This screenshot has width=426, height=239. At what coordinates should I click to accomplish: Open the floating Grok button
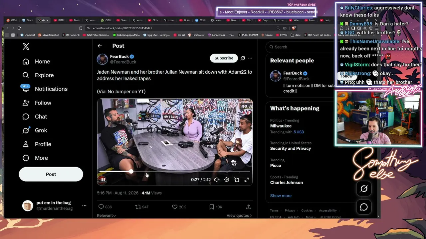(x=364, y=189)
